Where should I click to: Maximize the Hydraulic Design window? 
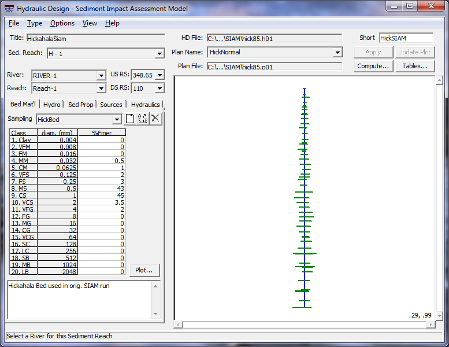point(410,6)
